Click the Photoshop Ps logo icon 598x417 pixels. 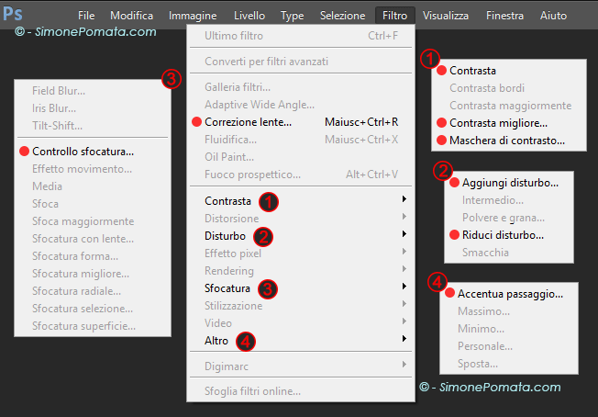[13, 14]
